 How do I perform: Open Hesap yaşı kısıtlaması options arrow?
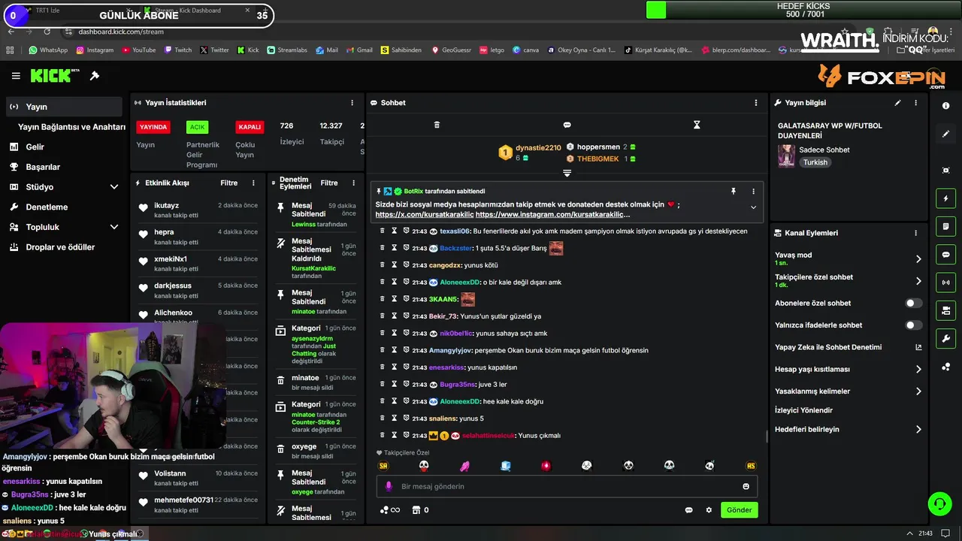pos(918,370)
